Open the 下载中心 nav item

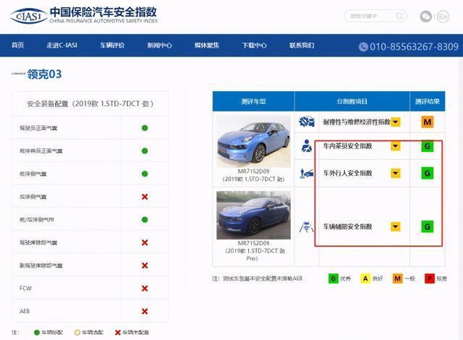pyautogui.click(x=254, y=45)
